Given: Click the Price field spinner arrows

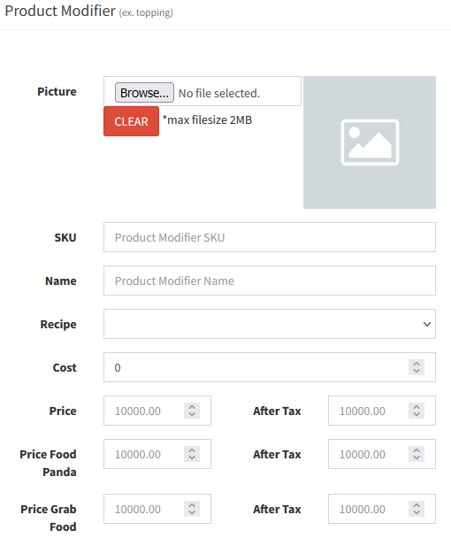Looking at the screenshot, I should click(x=192, y=411).
